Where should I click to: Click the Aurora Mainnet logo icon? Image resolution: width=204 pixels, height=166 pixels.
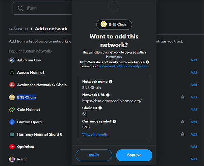pyautogui.click(x=12, y=72)
